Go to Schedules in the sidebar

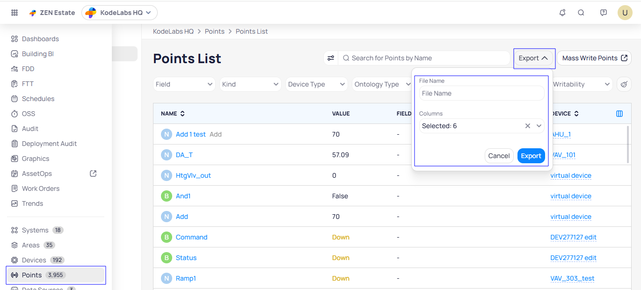(x=38, y=99)
